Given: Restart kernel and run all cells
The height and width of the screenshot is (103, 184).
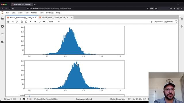Looking at the screenshot, I should click(44, 22).
